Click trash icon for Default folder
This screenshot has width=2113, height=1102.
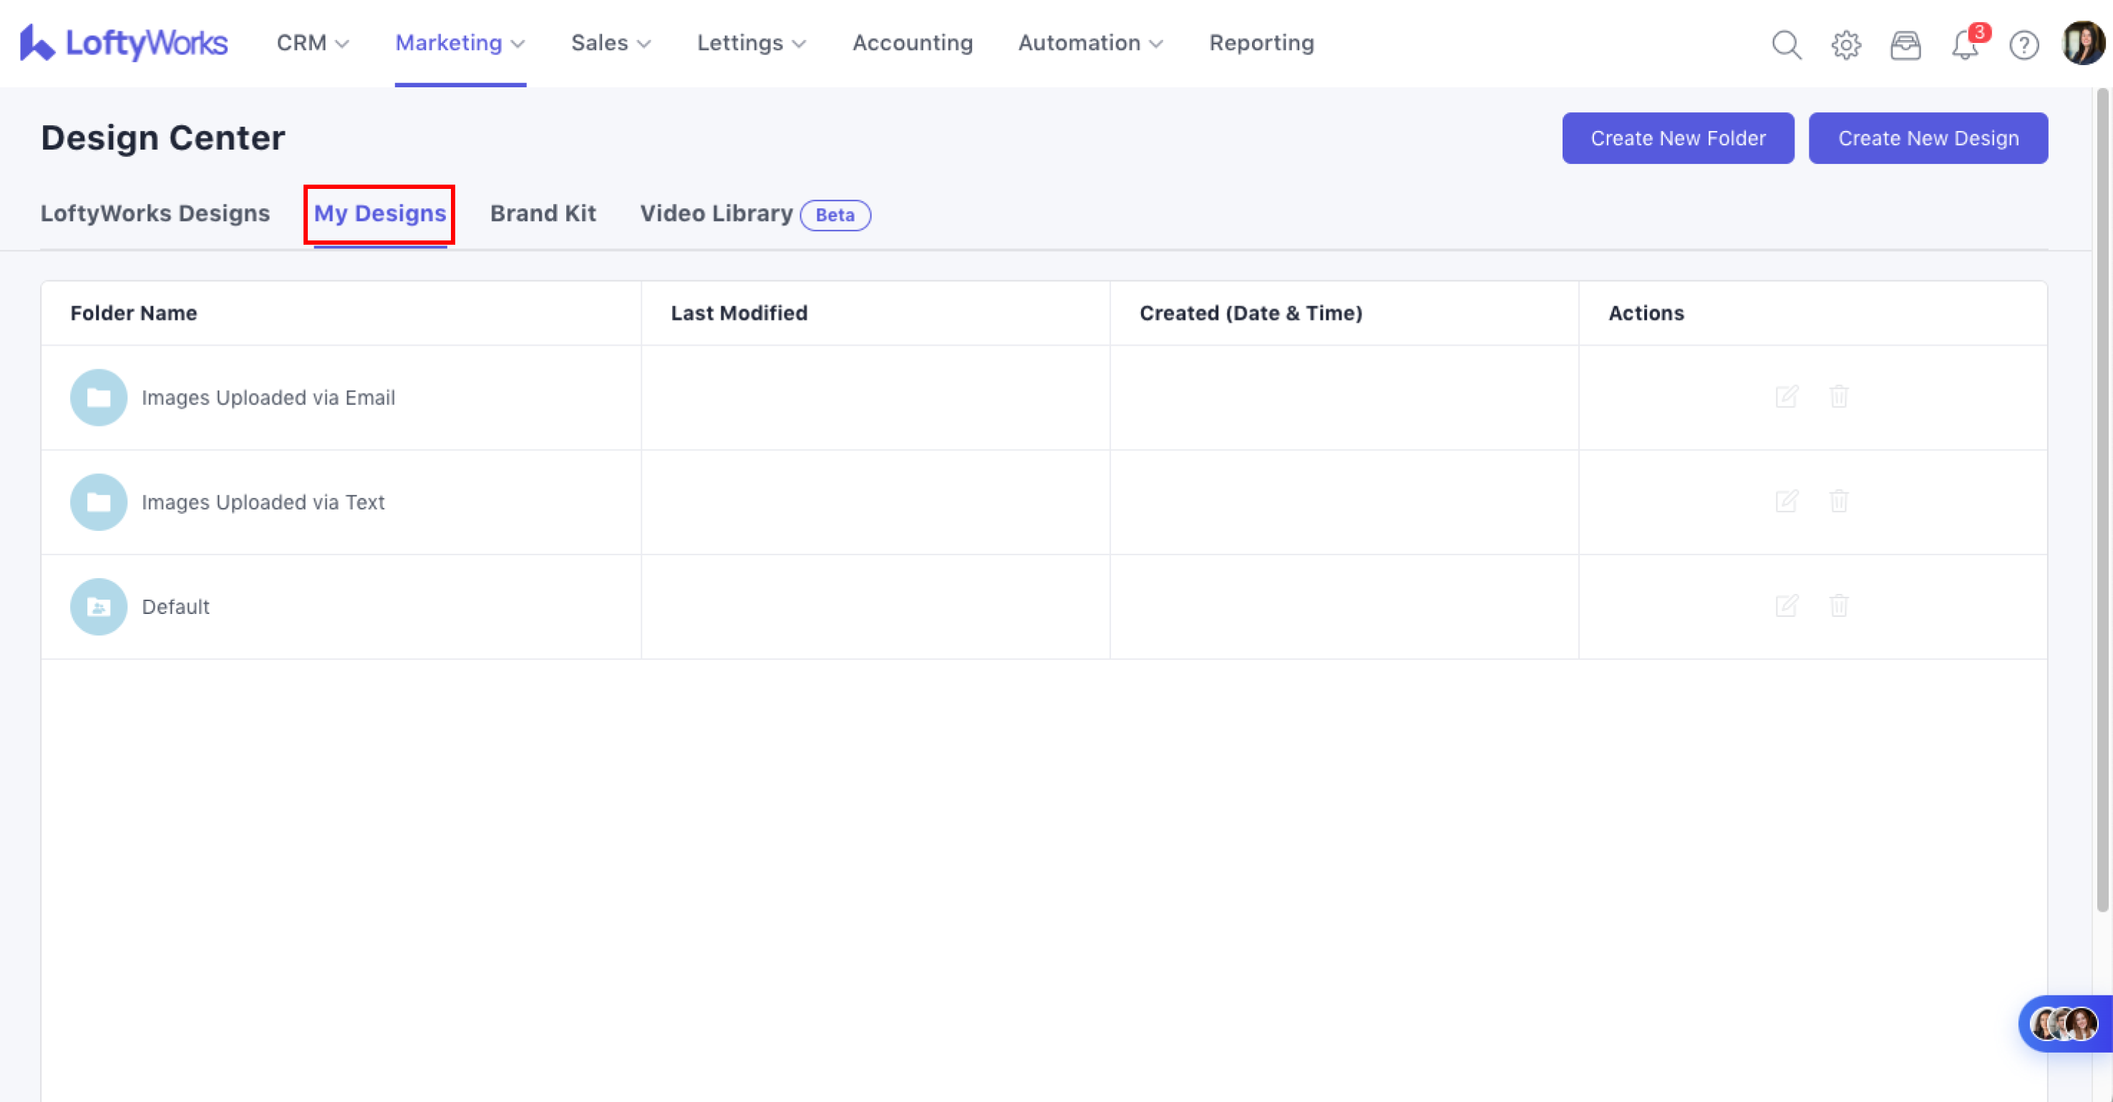tap(1838, 606)
